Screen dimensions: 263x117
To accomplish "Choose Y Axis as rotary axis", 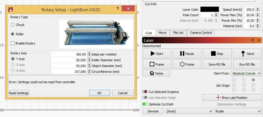I will [x=12, y=59].
